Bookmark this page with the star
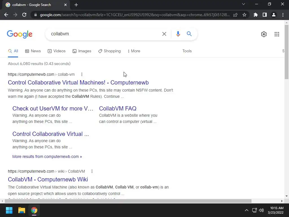This screenshot has width=289, height=217. click(x=244, y=15)
